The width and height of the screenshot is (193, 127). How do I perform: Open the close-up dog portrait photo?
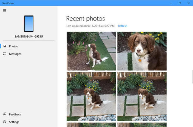(x=142, y=51)
